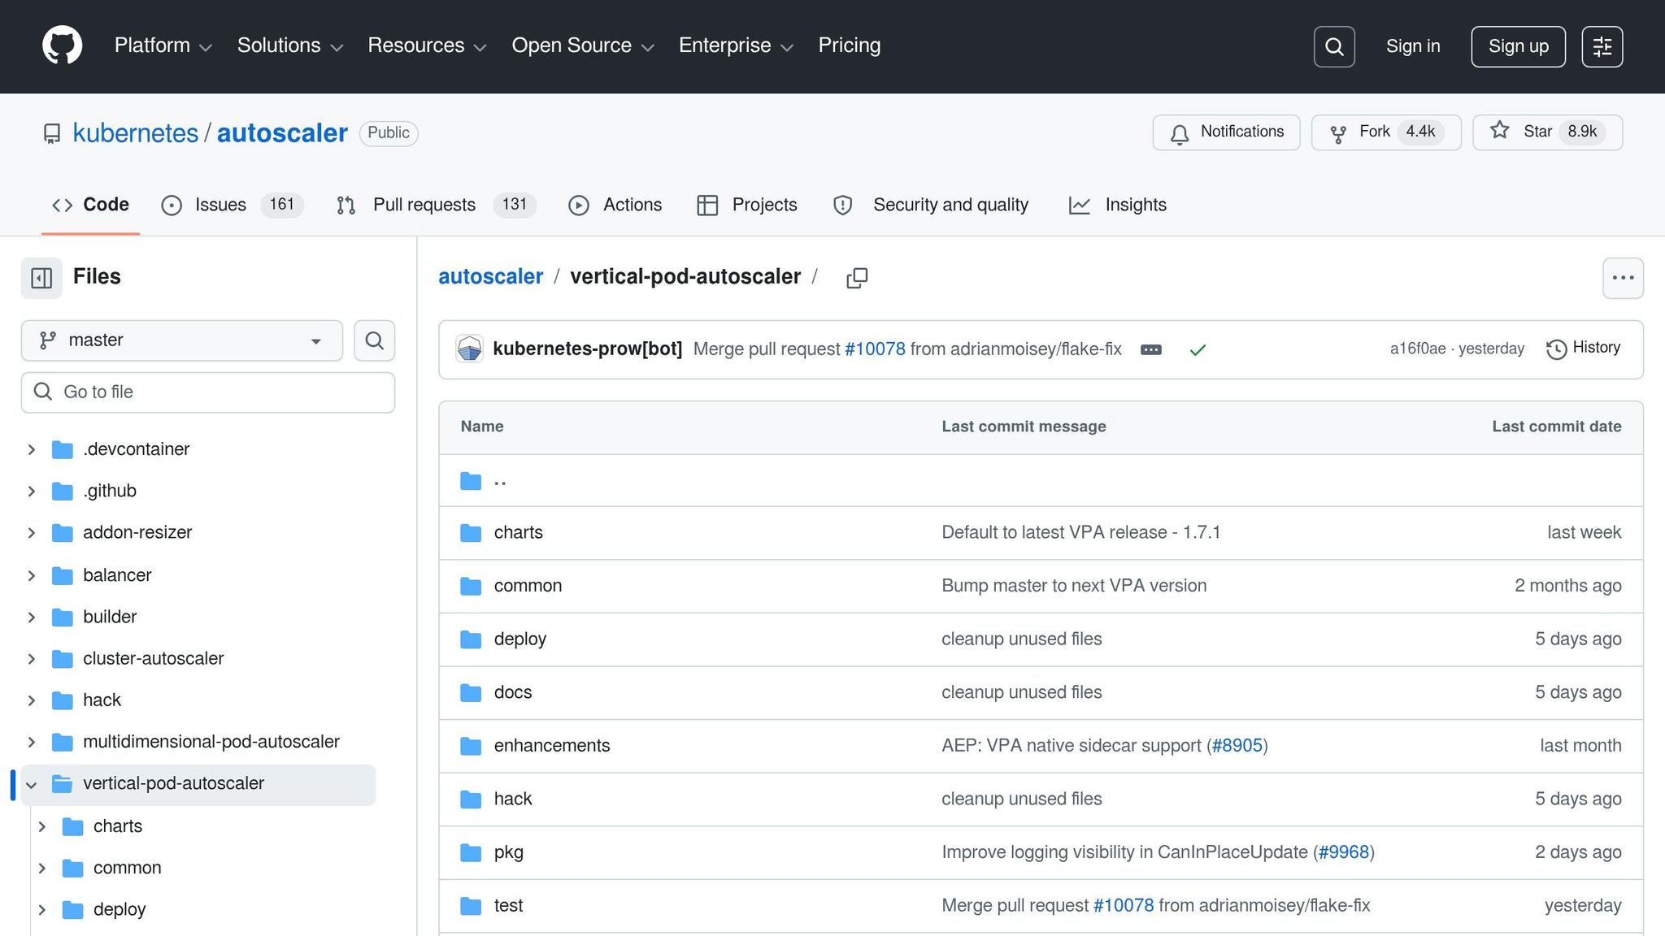Switch to the Pull requests tab

click(x=436, y=205)
